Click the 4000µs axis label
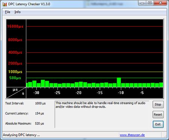This screenshot has height=140, width=169. (15, 52)
